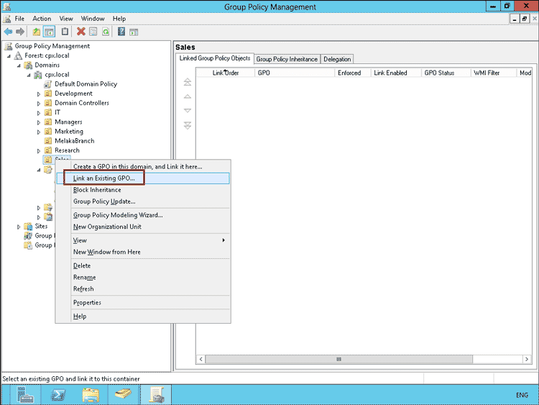Click the red X Delete icon in the toolbar
This screenshot has height=405, width=539.
pos(80,32)
